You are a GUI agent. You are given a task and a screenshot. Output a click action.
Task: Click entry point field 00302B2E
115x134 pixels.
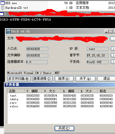pyautogui.click(x=37, y=49)
